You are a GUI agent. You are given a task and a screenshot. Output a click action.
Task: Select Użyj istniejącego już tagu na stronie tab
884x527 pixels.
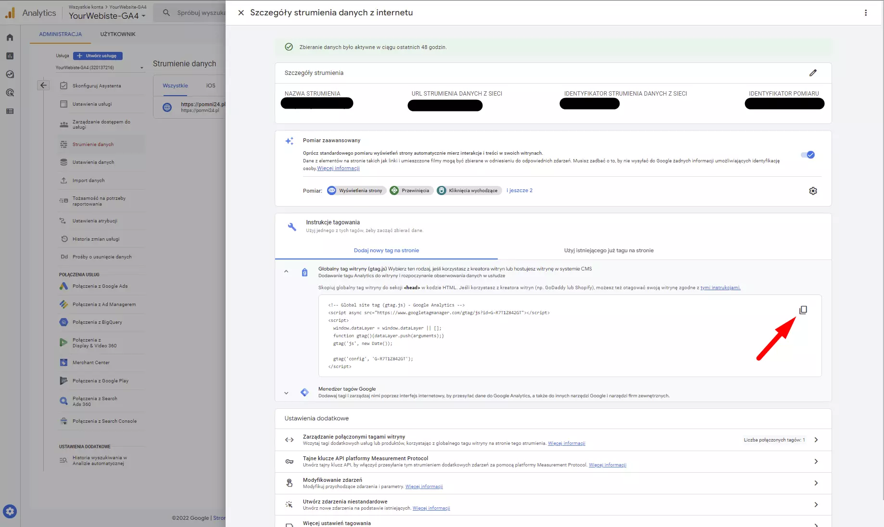point(609,250)
